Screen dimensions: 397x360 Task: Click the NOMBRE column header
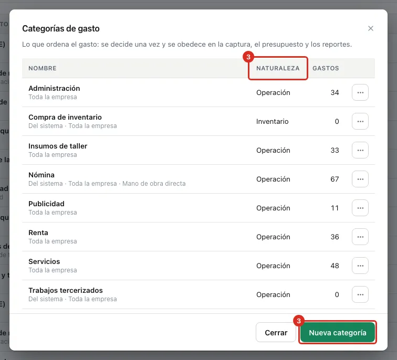[43, 68]
